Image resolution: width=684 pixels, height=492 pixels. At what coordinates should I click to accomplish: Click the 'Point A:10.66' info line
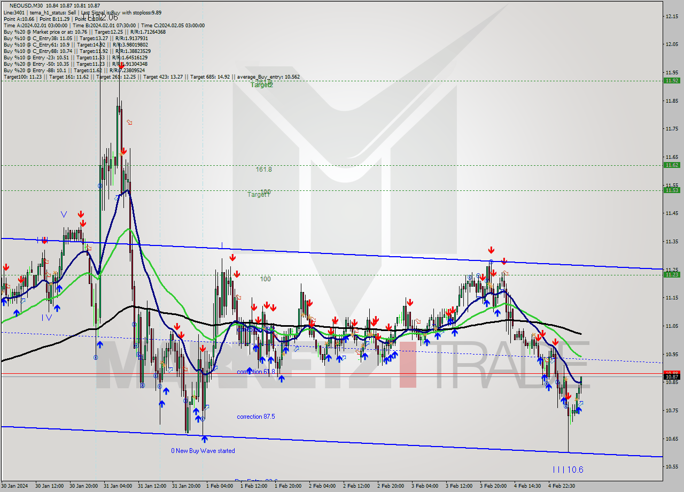[x=20, y=19]
